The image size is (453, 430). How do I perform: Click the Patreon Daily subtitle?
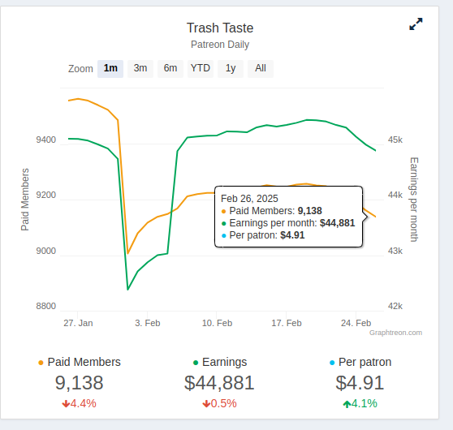220,45
